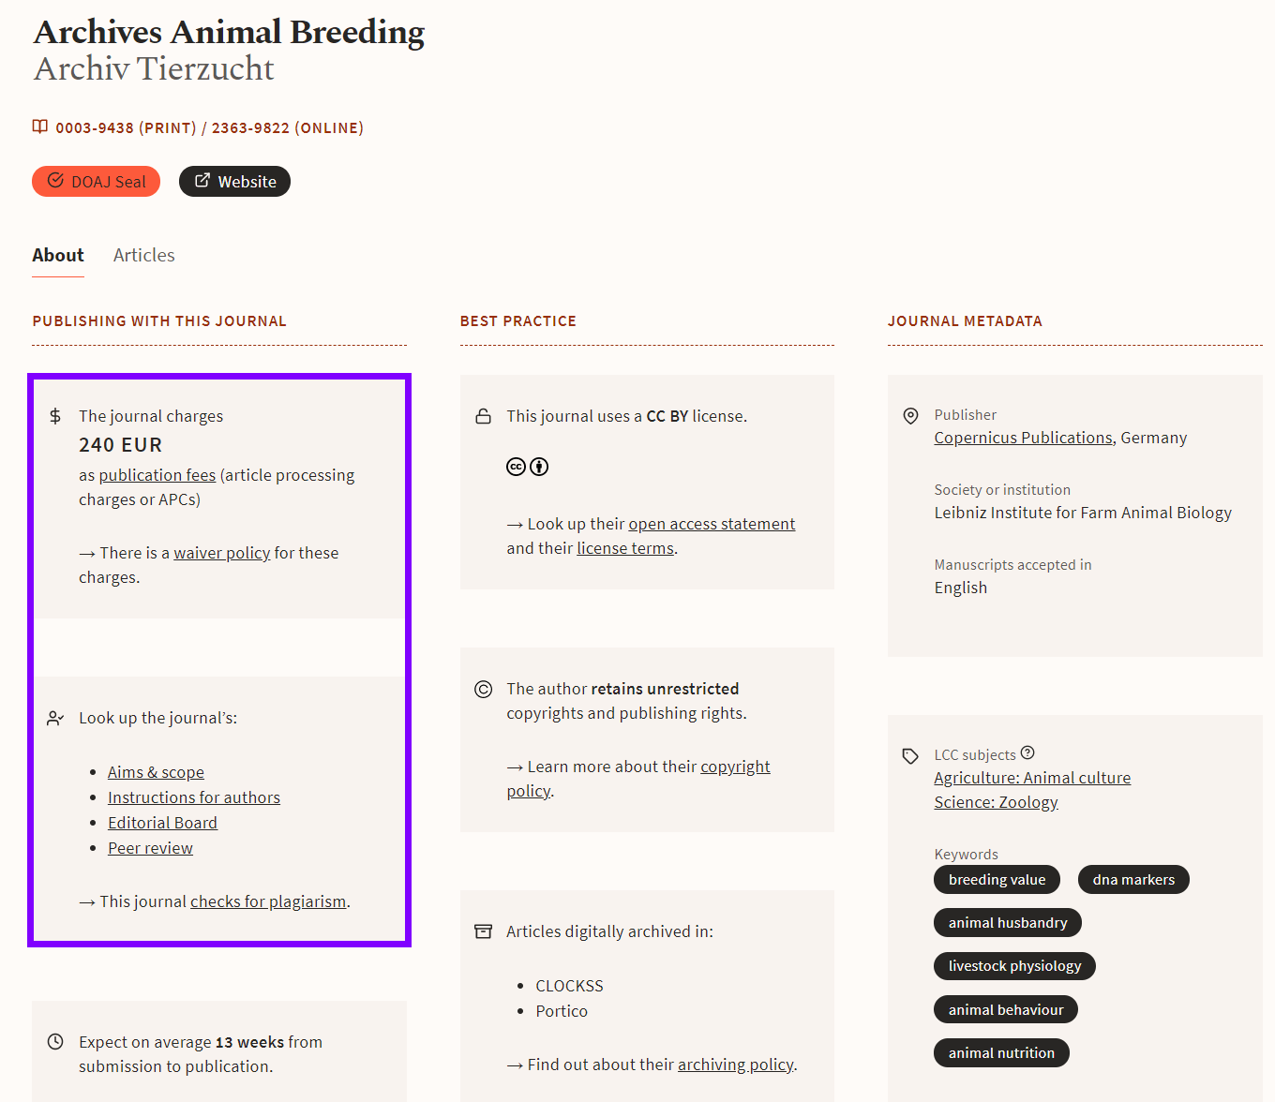The height and width of the screenshot is (1102, 1275).
Task: Select the About tab
Action: pyautogui.click(x=58, y=255)
